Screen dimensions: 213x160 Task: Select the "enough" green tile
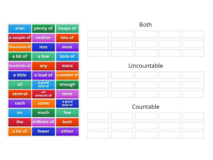(x=67, y=85)
